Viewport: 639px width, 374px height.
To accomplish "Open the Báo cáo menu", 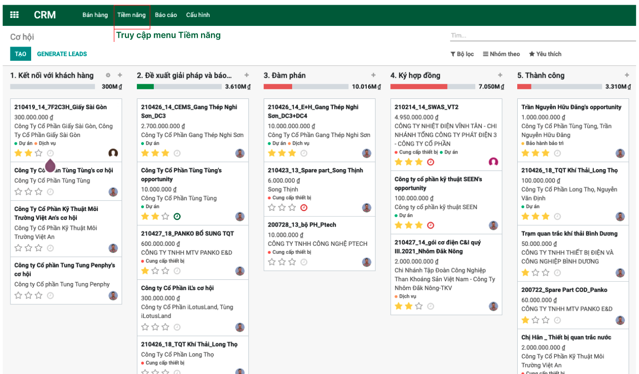I will tap(166, 15).
